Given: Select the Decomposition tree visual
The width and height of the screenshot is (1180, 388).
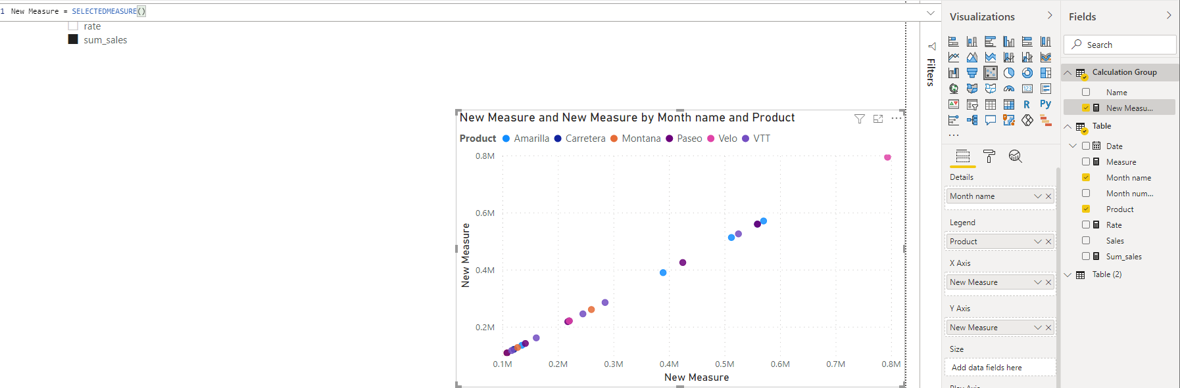Looking at the screenshot, I should coord(972,120).
